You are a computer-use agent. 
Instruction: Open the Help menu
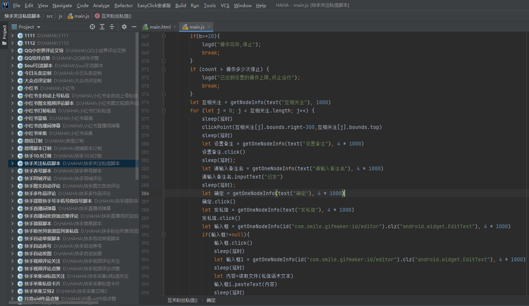[x=261, y=5]
